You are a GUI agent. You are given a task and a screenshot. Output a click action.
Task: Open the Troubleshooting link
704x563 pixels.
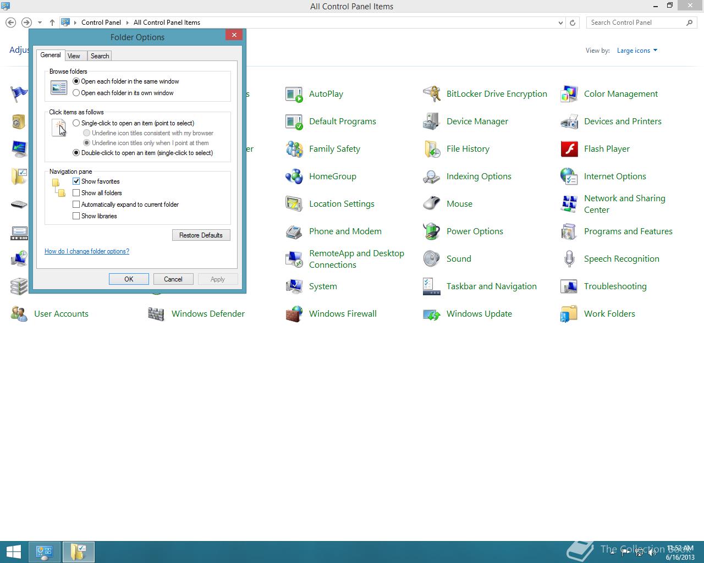point(615,286)
